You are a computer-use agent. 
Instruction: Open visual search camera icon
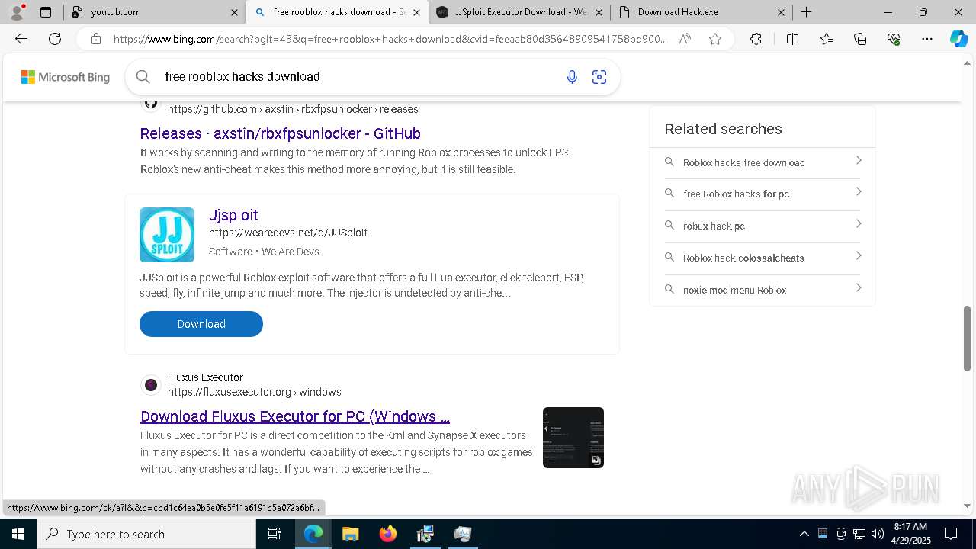point(599,76)
